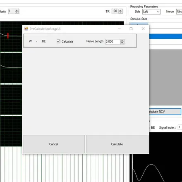This screenshot has width=182, height=182.
Task: Click the 'BE' label in the dialog row
Action: pos(44,41)
